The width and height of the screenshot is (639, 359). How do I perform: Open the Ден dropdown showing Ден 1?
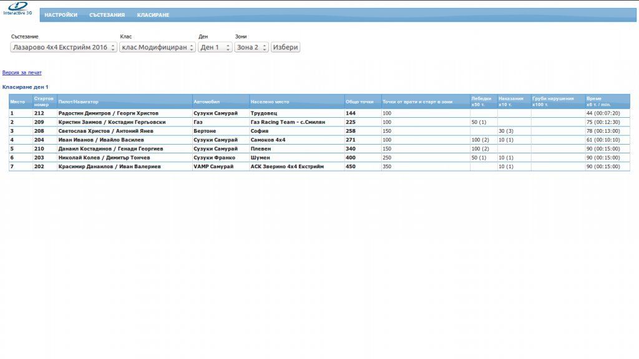pyautogui.click(x=215, y=47)
